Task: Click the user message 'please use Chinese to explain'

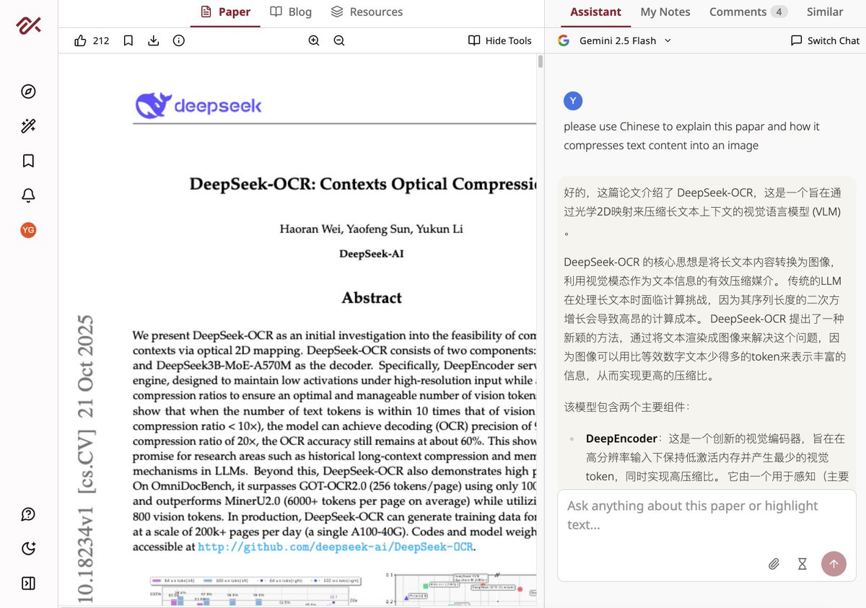Action: click(x=691, y=136)
